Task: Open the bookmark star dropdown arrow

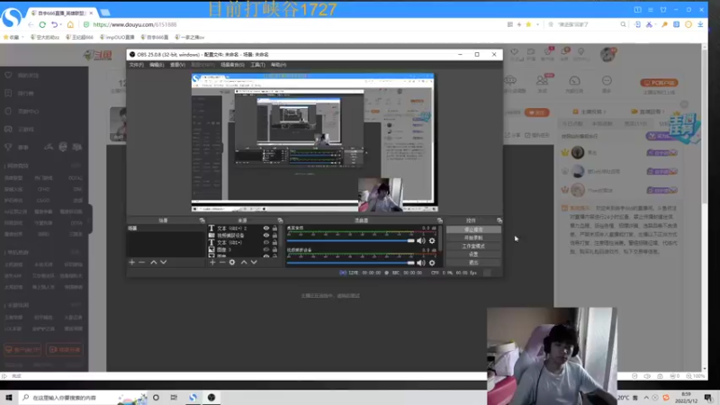Action: coord(537,24)
